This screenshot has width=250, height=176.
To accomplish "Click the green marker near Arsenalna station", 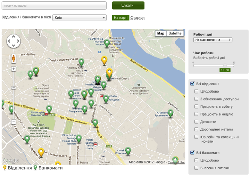I will [170, 113].
